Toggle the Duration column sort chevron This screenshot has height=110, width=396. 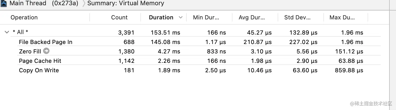pyautogui.click(x=181, y=18)
